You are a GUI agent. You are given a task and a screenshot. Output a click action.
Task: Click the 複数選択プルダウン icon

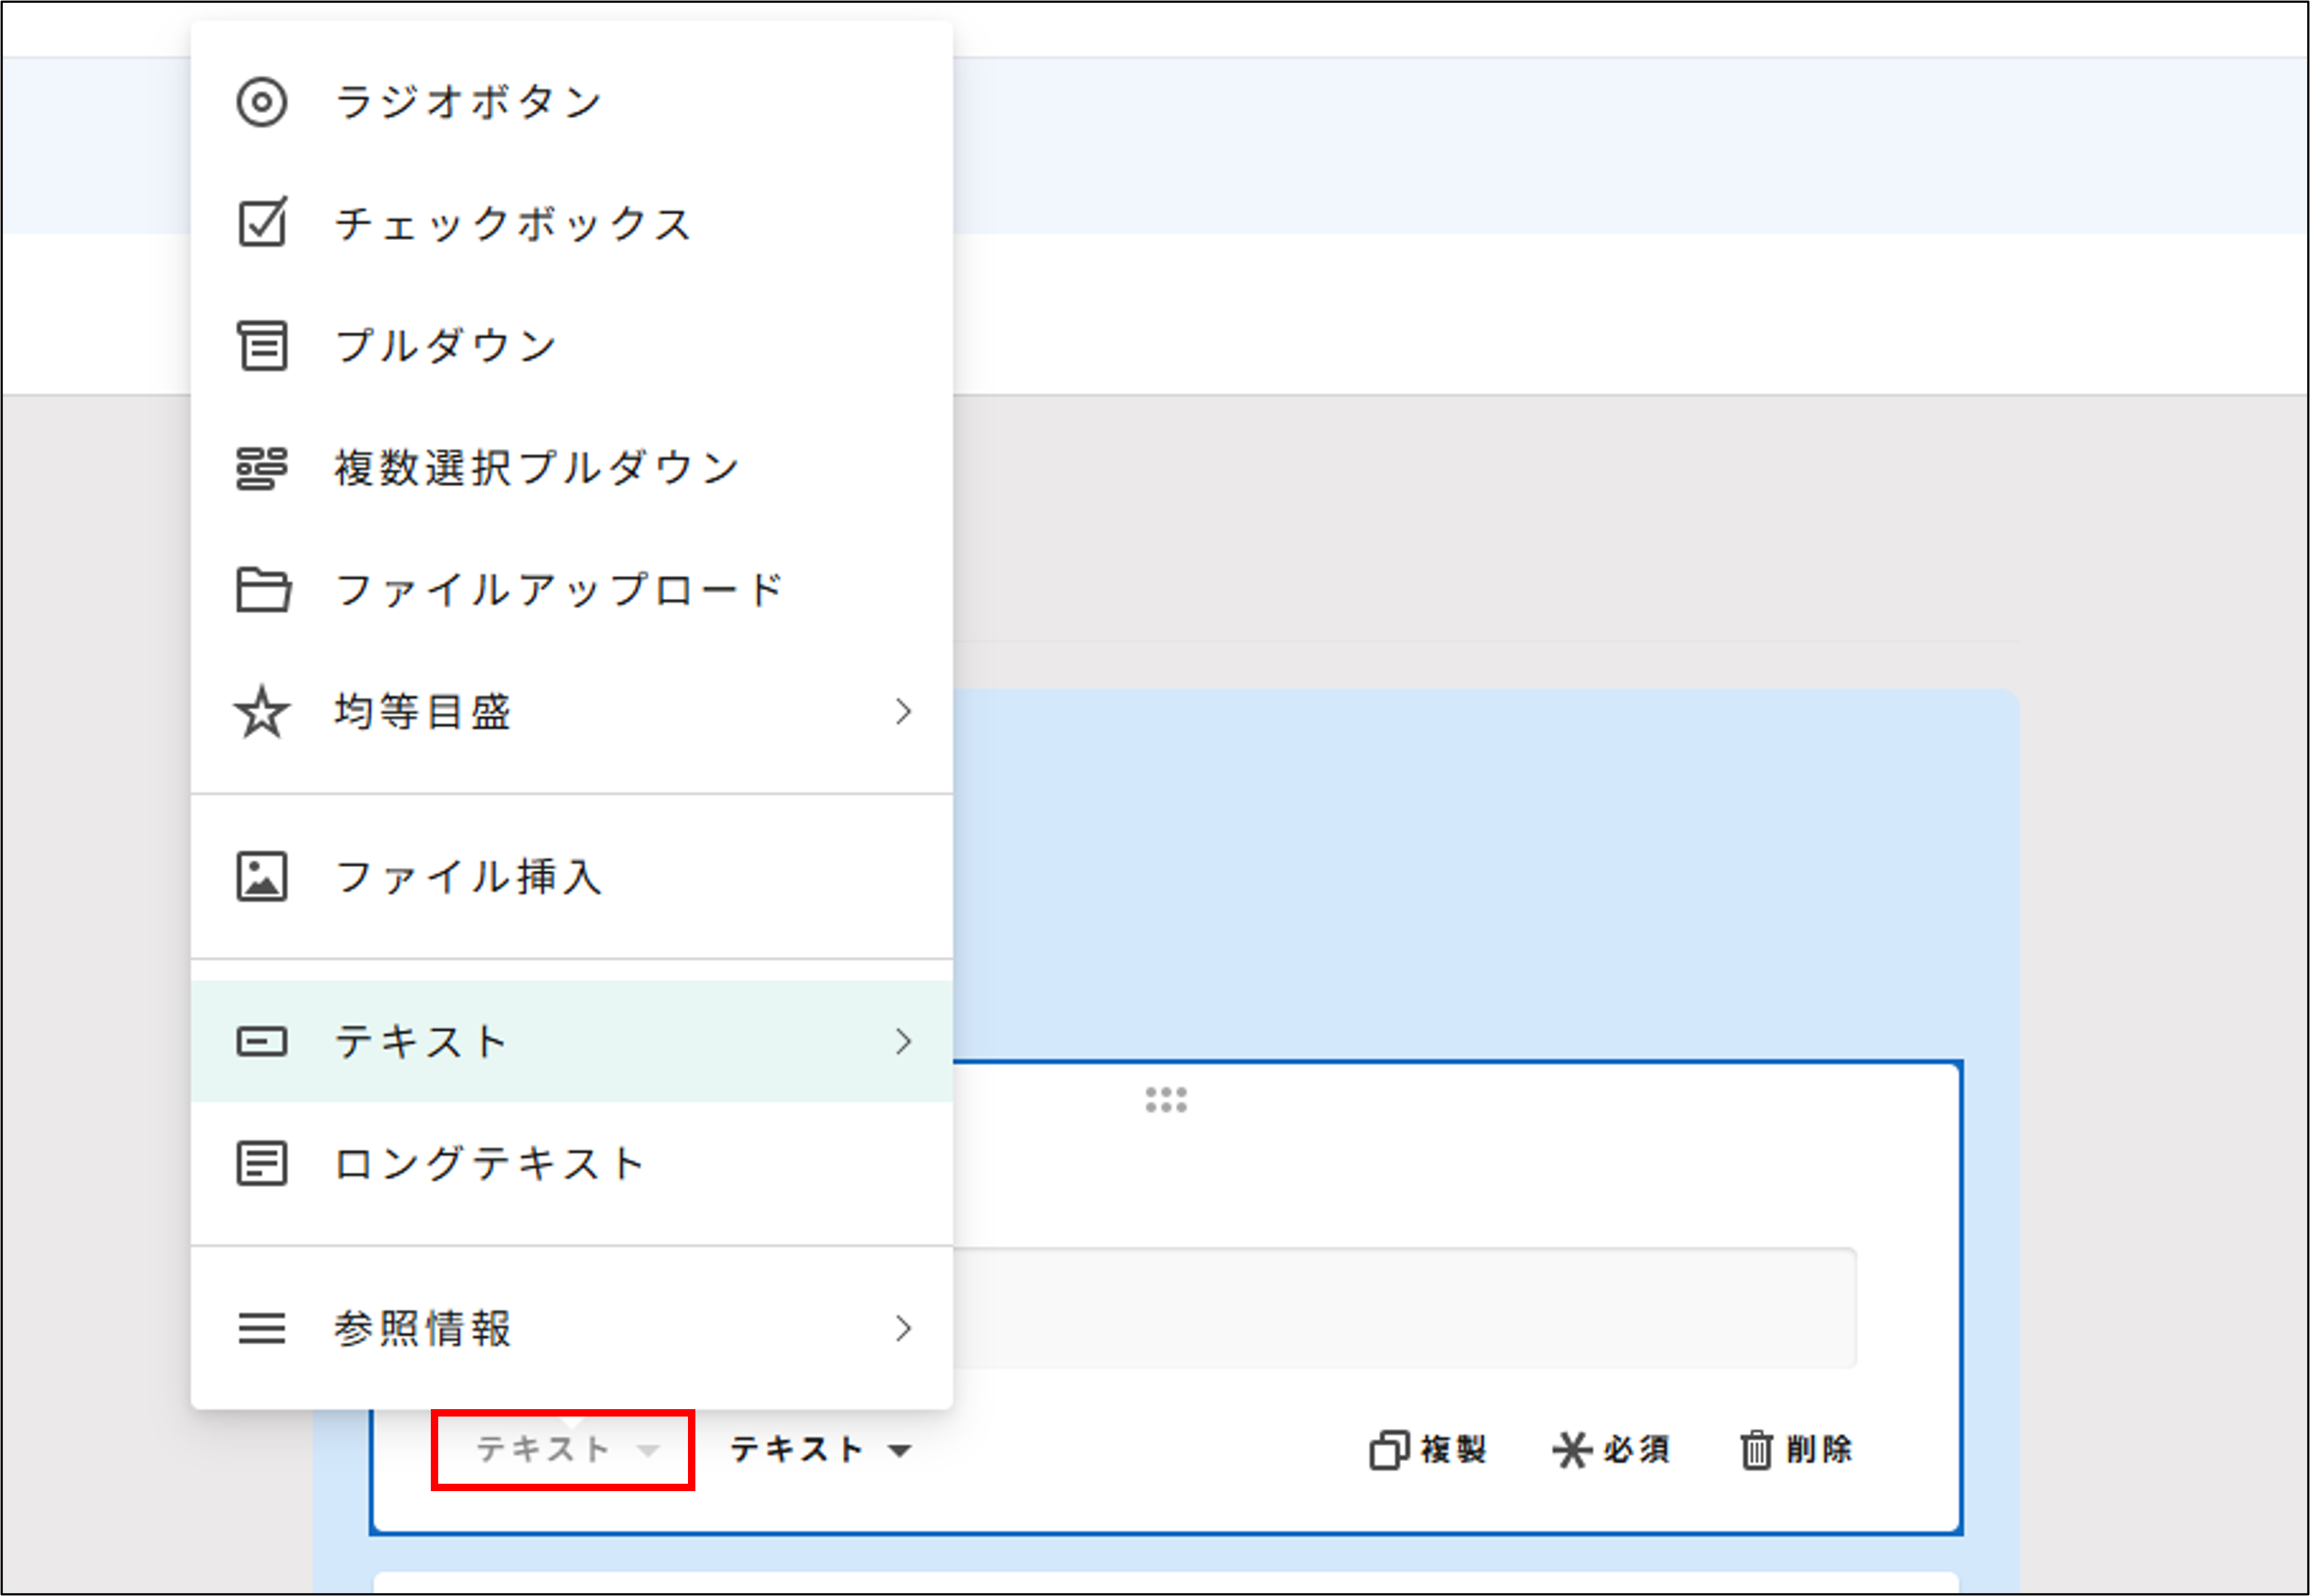click(x=261, y=467)
